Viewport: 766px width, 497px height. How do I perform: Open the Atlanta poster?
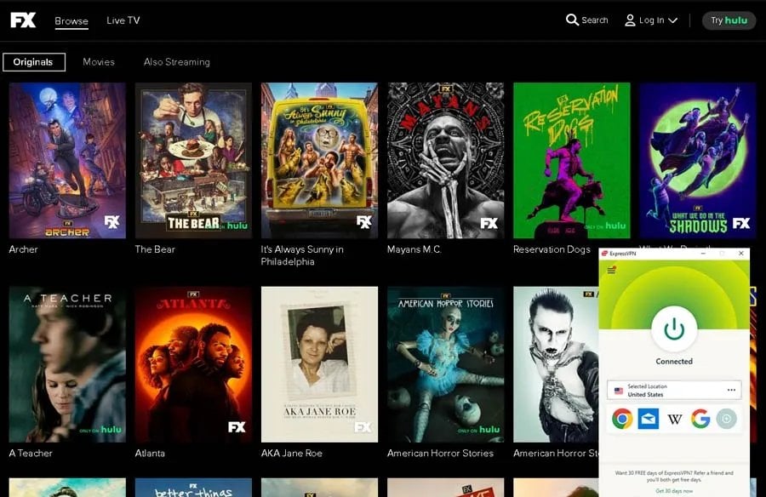click(193, 364)
